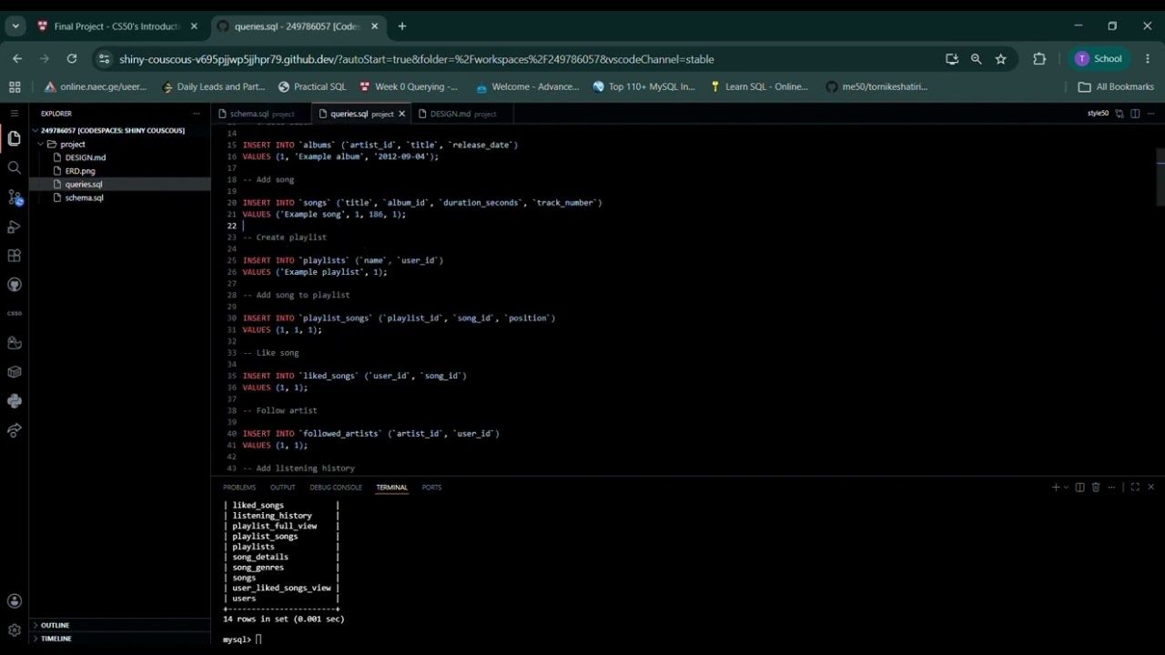Open the Accounts icon in activity bar
Viewport: 1165px width, 655px height.
[x=14, y=600]
